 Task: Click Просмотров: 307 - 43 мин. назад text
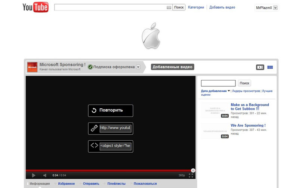pyautogui.click(x=249, y=132)
